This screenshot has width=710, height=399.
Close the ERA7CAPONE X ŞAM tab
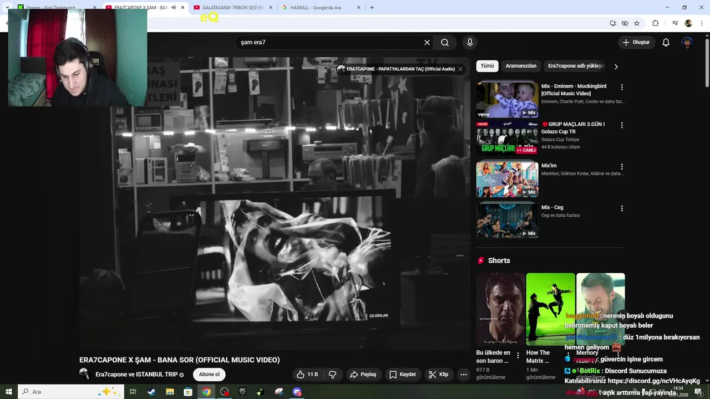(x=182, y=8)
